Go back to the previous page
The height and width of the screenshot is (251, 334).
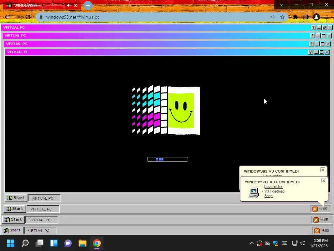7,17
